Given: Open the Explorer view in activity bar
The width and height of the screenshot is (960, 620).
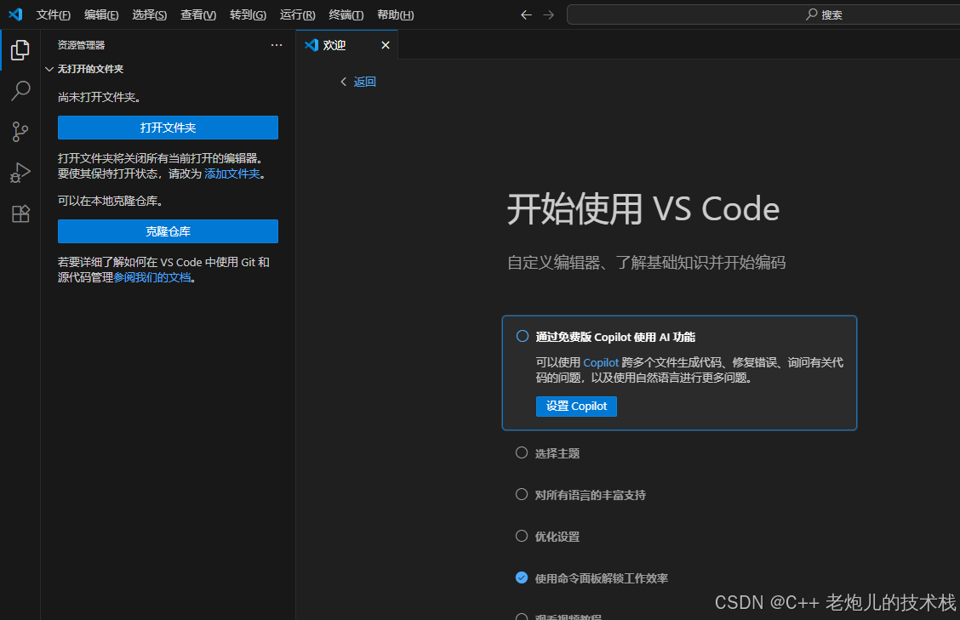Looking at the screenshot, I should pyautogui.click(x=20, y=50).
